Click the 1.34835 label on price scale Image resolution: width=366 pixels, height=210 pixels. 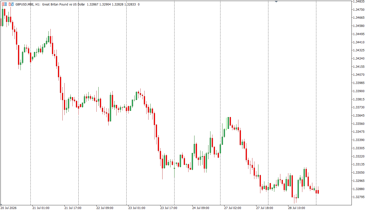tap(359, 1)
